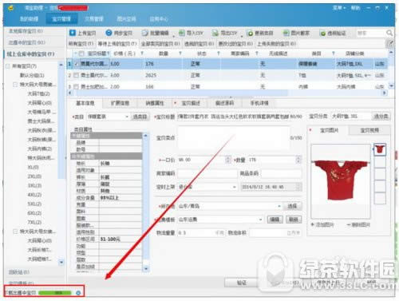The height and width of the screenshot is (301, 399).
Task: Click the horizontal scrollbar under item table
Action: click(182, 93)
